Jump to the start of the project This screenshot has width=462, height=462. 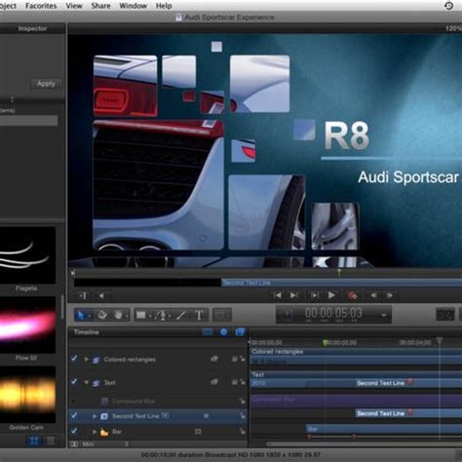(x=277, y=295)
